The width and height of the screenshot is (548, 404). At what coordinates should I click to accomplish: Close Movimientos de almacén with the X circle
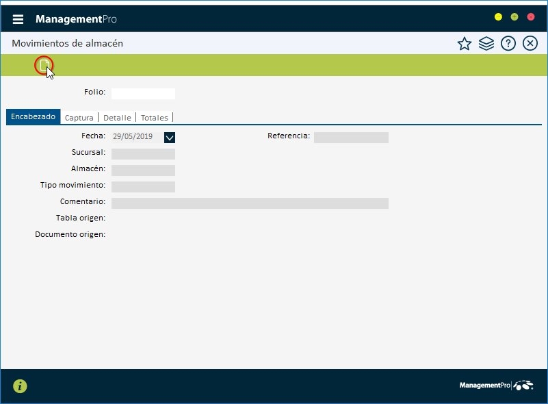click(x=530, y=44)
